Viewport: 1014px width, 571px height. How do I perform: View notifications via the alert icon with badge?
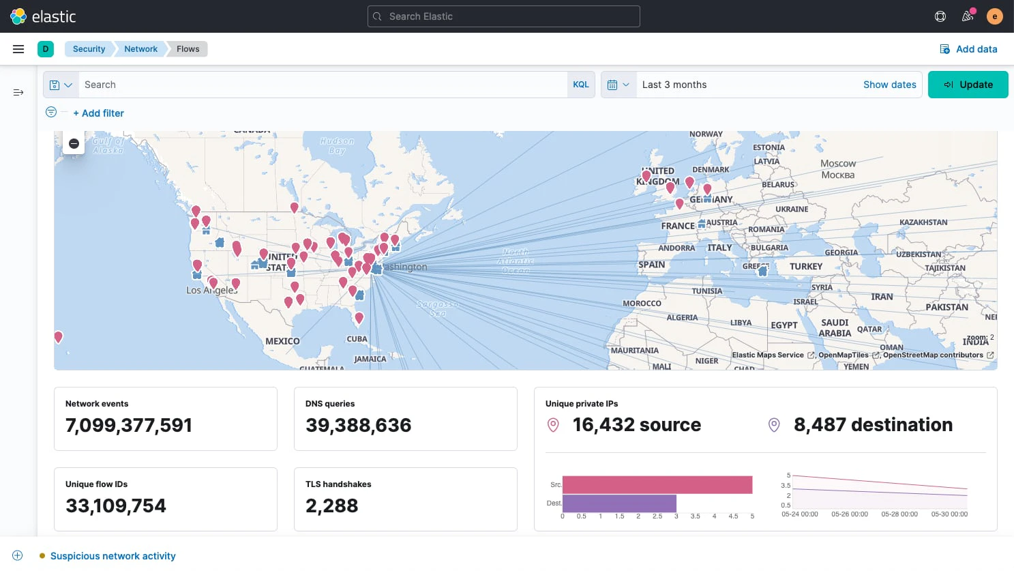click(967, 16)
